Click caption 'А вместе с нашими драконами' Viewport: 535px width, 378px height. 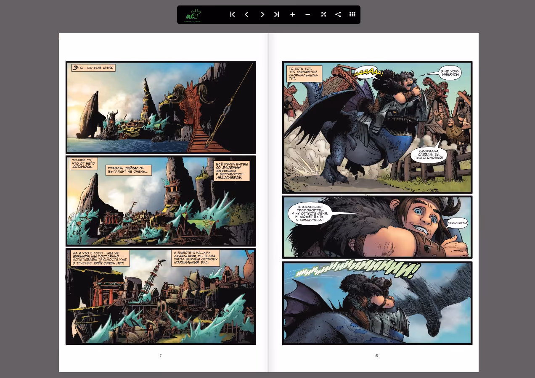point(196,258)
